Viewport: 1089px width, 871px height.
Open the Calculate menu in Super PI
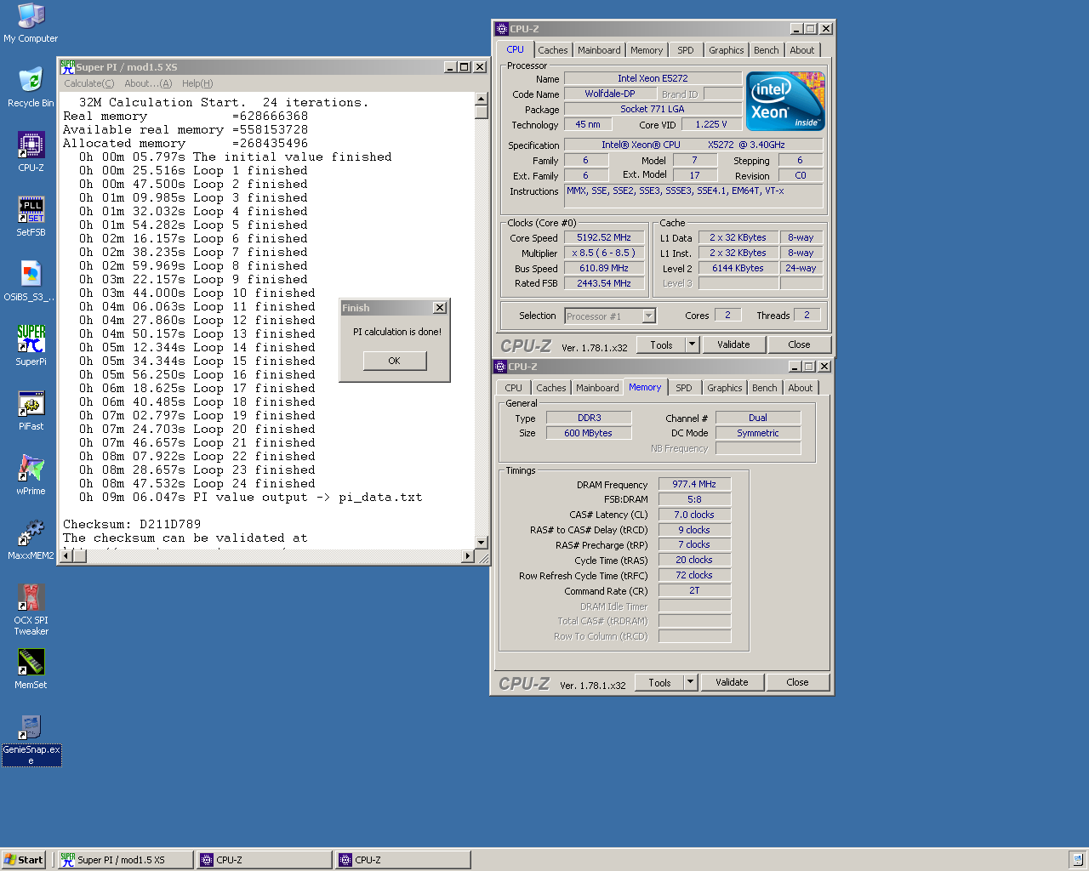(x=88, y=83)
